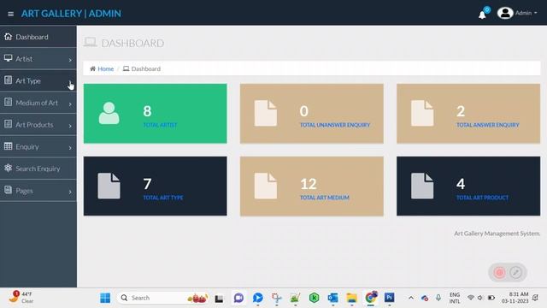This screenshot has width=547, height=308.
Task: Click the count 8 on Total Artist card
Action: click(x=147, y=111)
